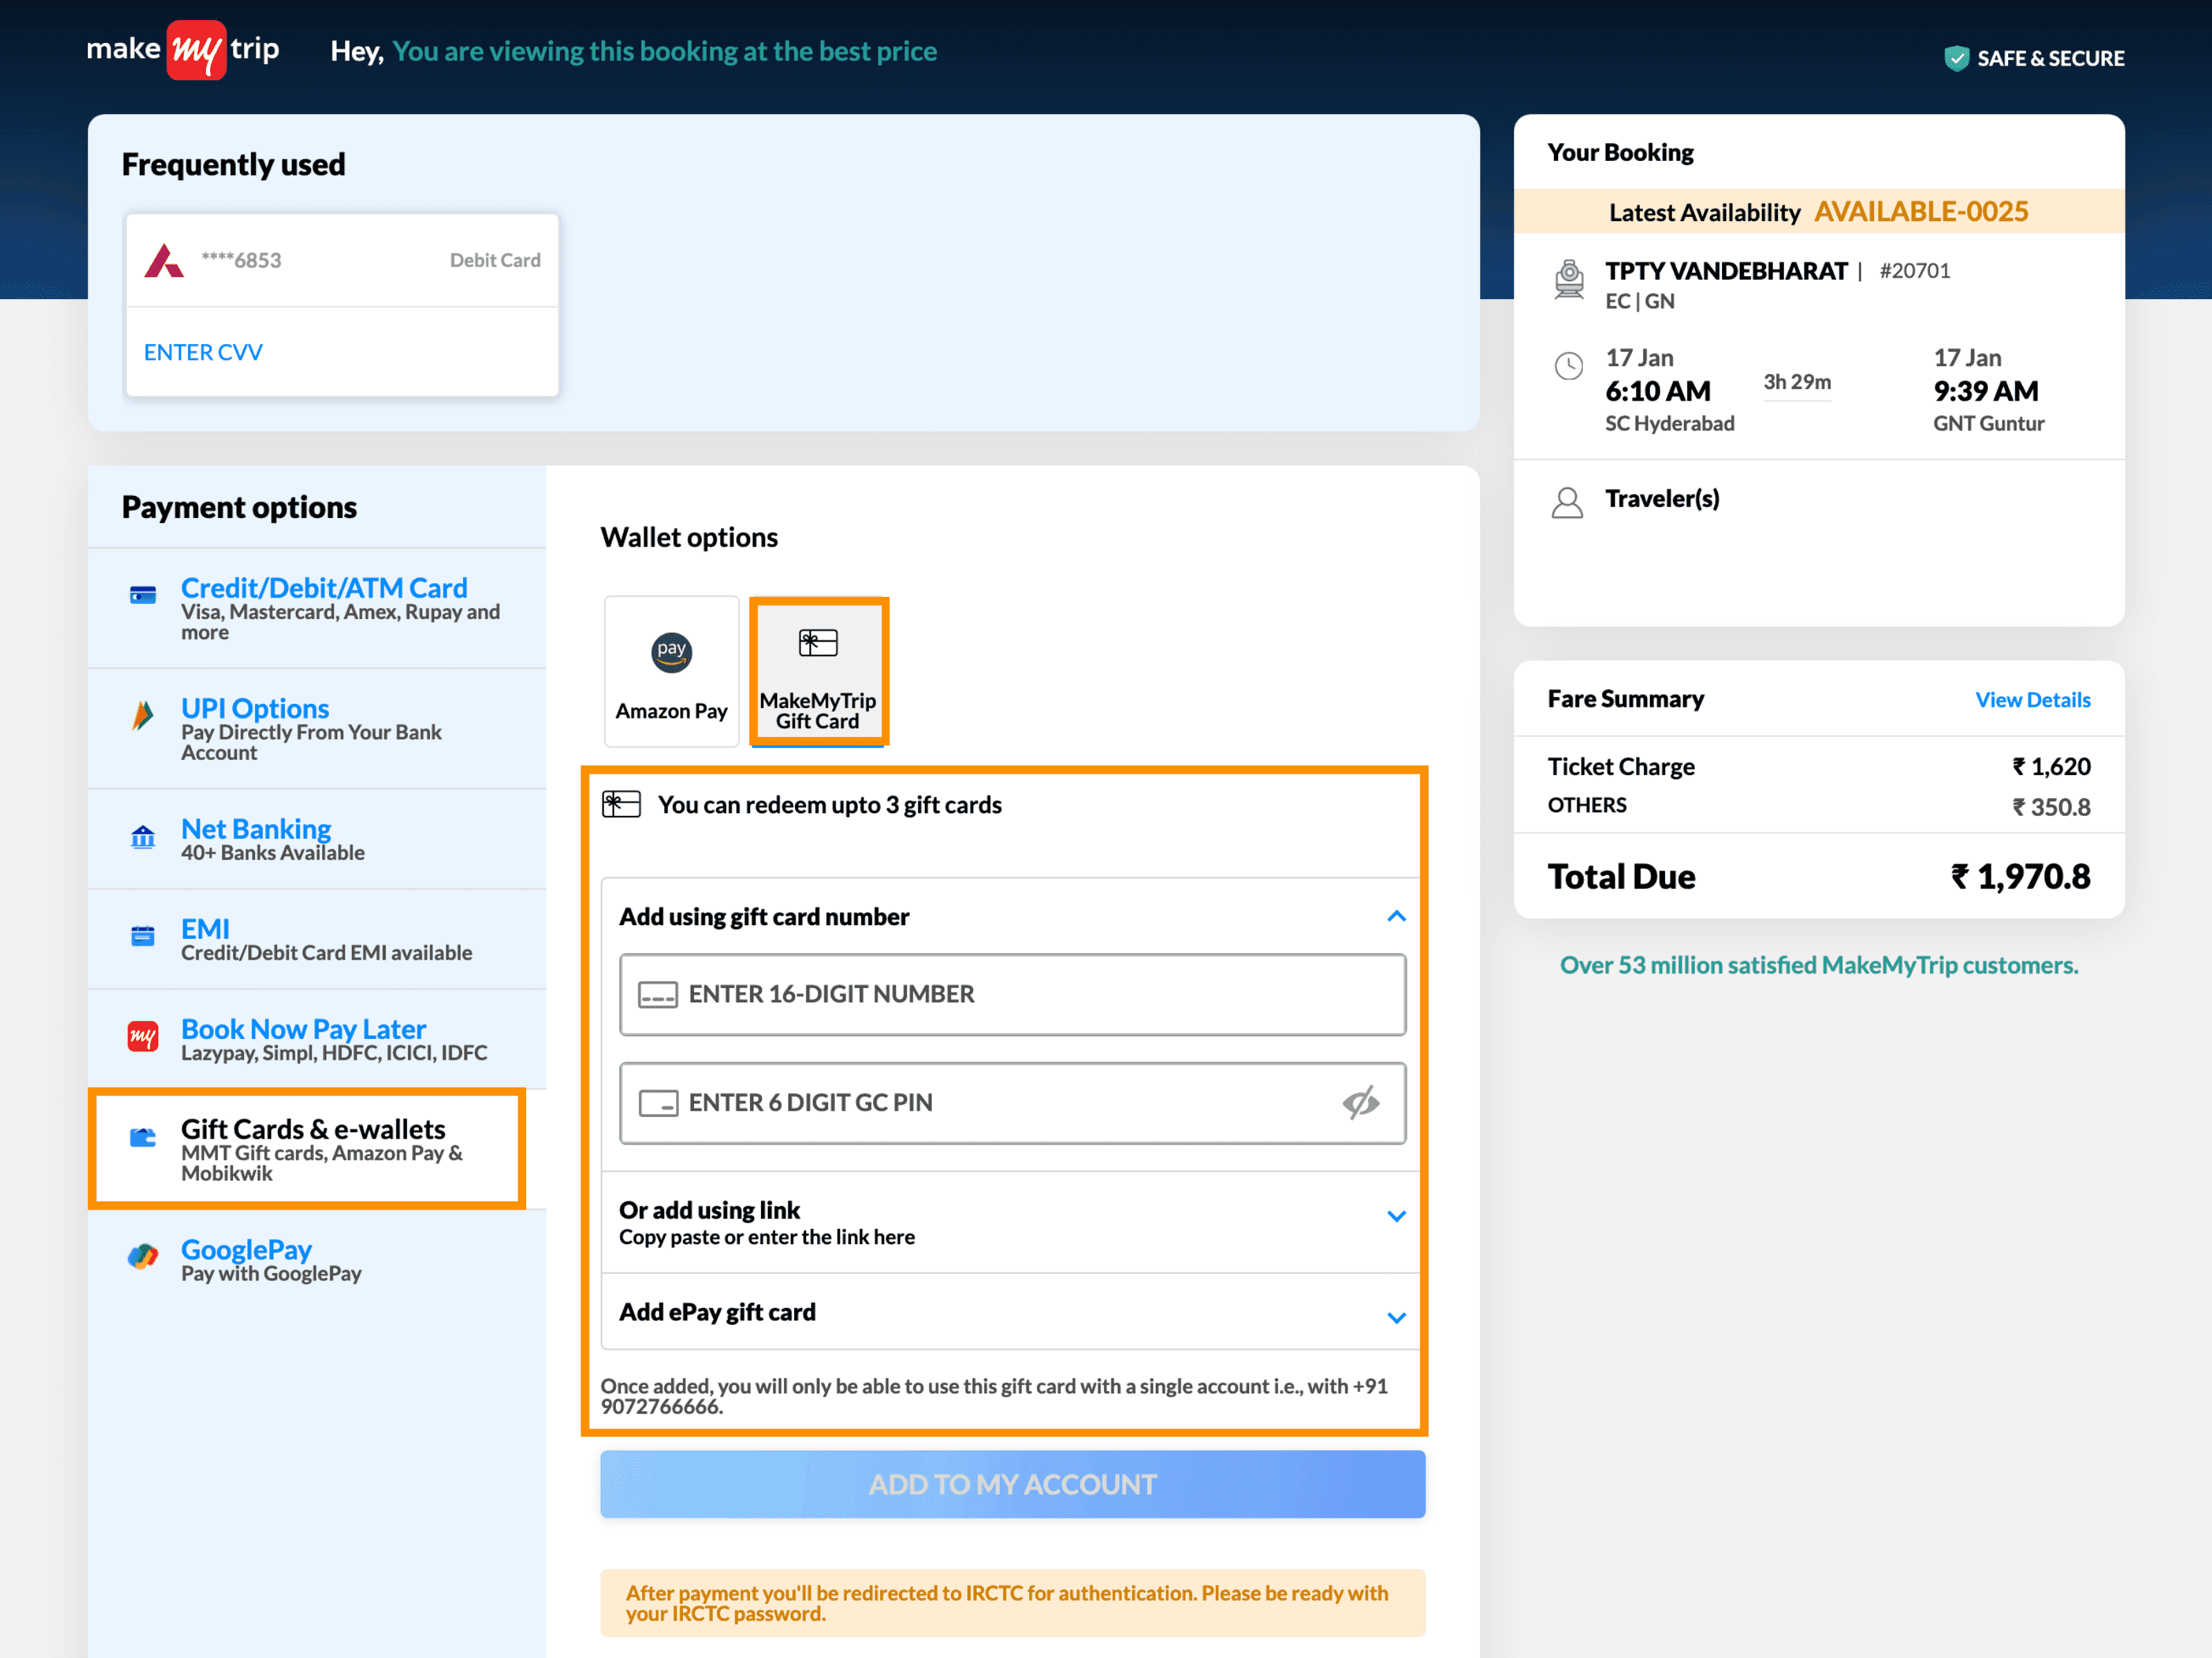
Task: Click ADD TO MY ACCOUNT button
Action: coord(1012,1484)
